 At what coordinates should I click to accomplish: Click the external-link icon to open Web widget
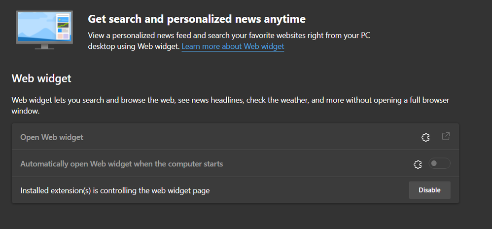[446, 136]
